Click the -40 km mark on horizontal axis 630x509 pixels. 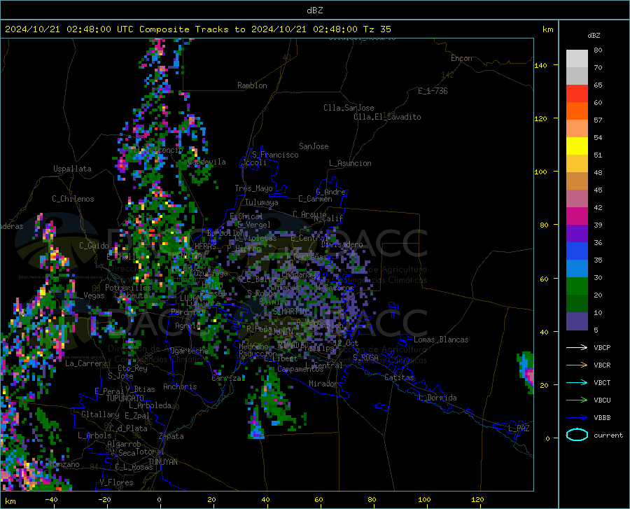[51, 500]
